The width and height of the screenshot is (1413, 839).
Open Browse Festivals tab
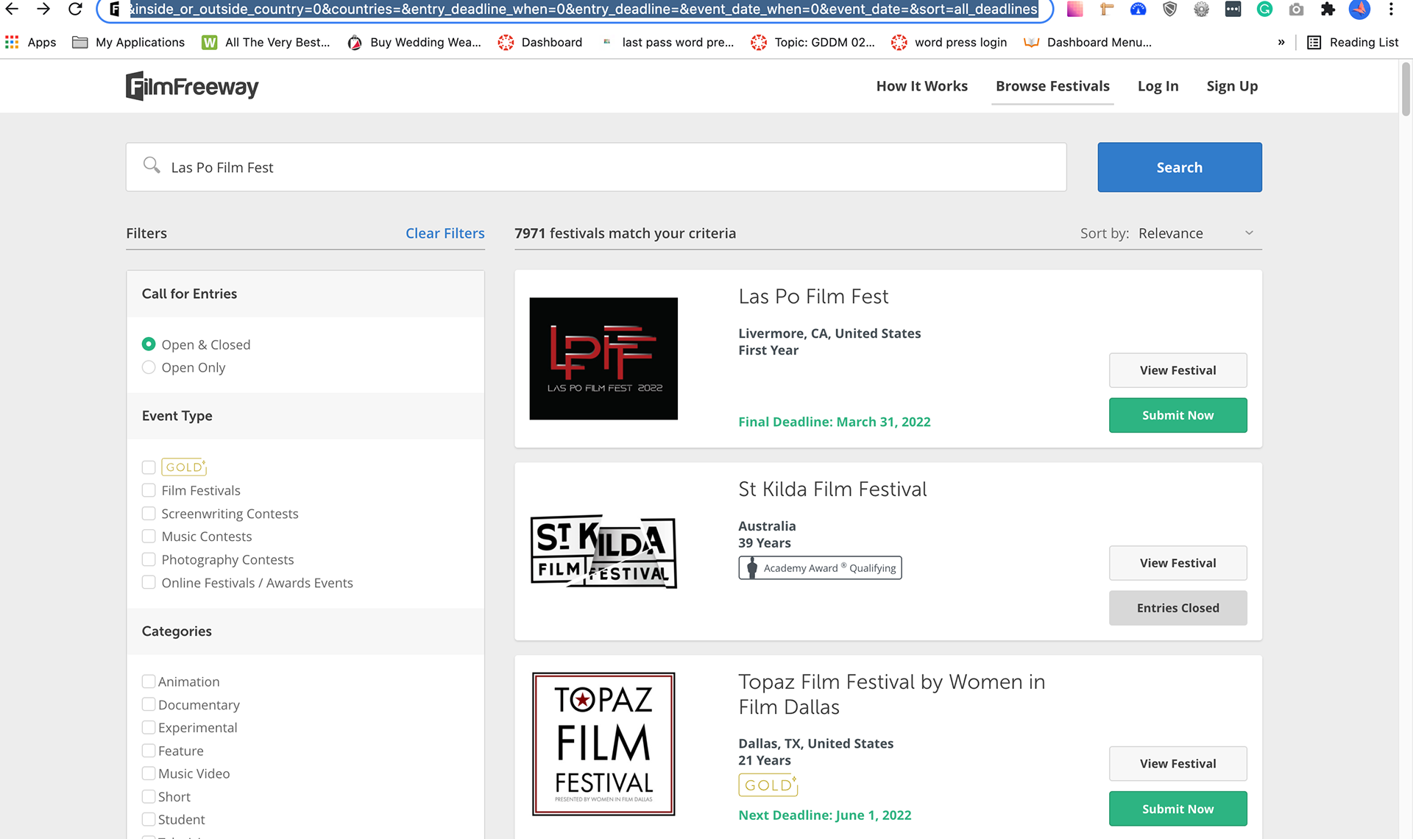click(x=1052, y=86)
